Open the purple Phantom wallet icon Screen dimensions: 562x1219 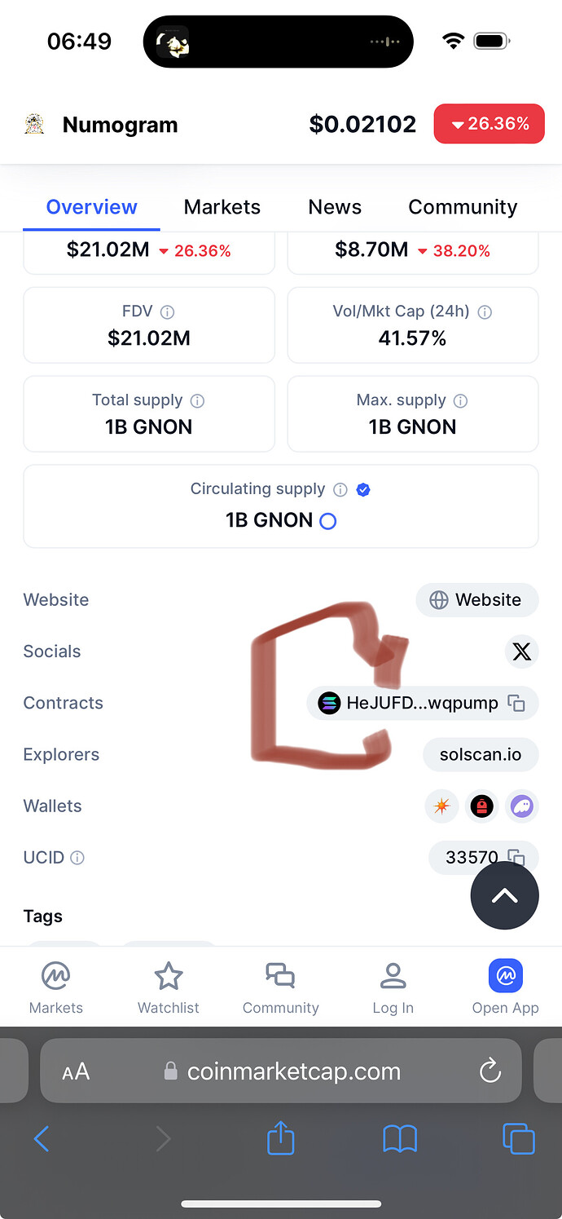[521, 806]
